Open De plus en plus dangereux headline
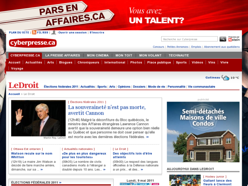Screen dimensions: 248x186 point(84,155)
